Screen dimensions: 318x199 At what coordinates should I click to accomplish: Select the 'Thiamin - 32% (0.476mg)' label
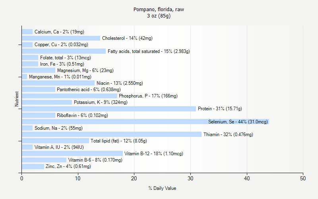[x=228, y=135]
